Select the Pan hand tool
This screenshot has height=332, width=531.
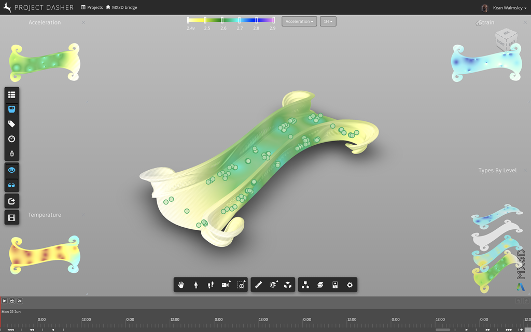(x=181, y=285)
